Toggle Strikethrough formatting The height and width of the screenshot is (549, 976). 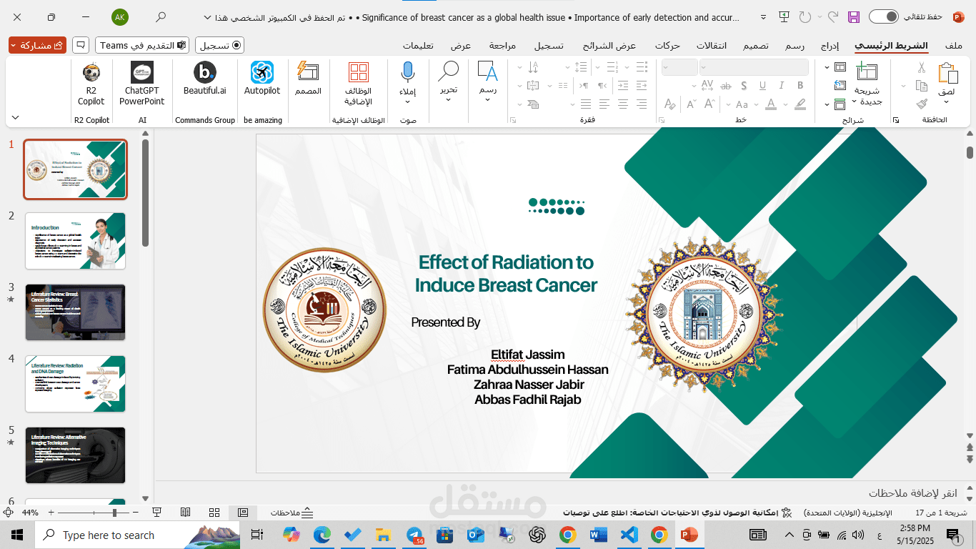point(726,86)
